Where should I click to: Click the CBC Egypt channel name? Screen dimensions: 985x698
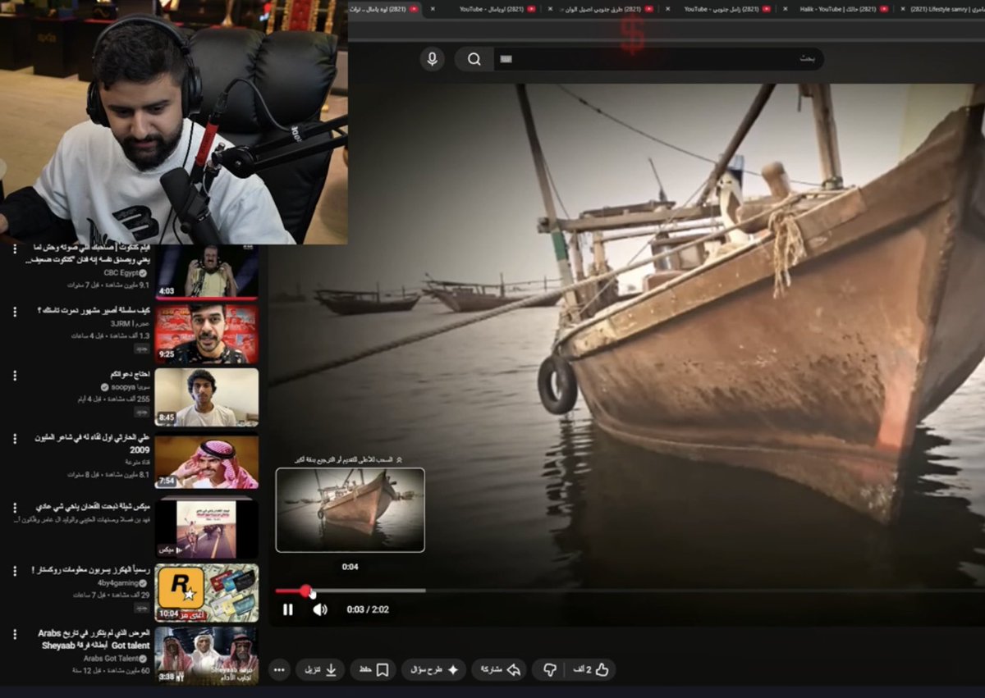121,272
